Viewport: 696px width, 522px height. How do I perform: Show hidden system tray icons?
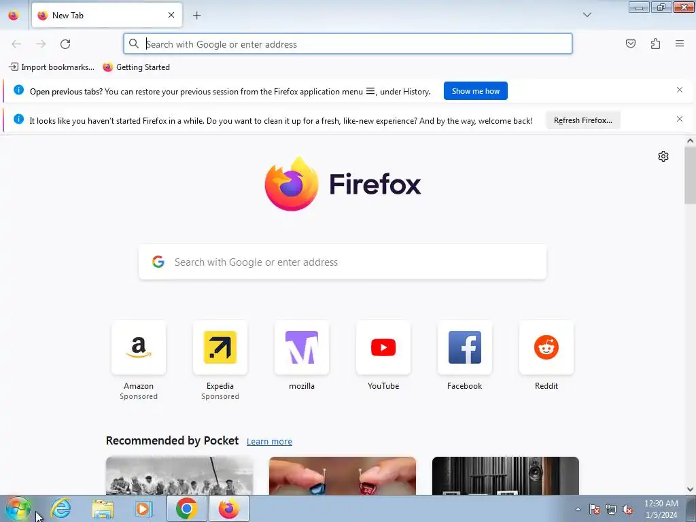click(x=578, y=509)
